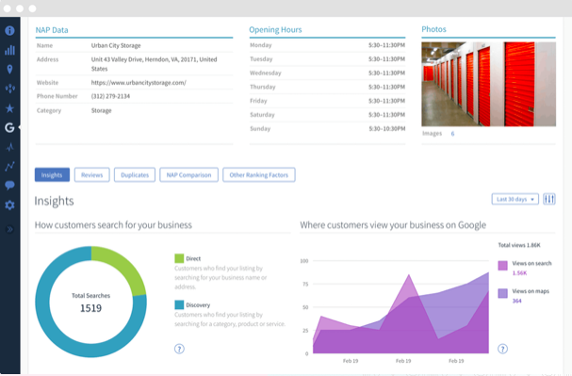Click the Storage category value
572x376 pixels.
click(x=102, y=110)
